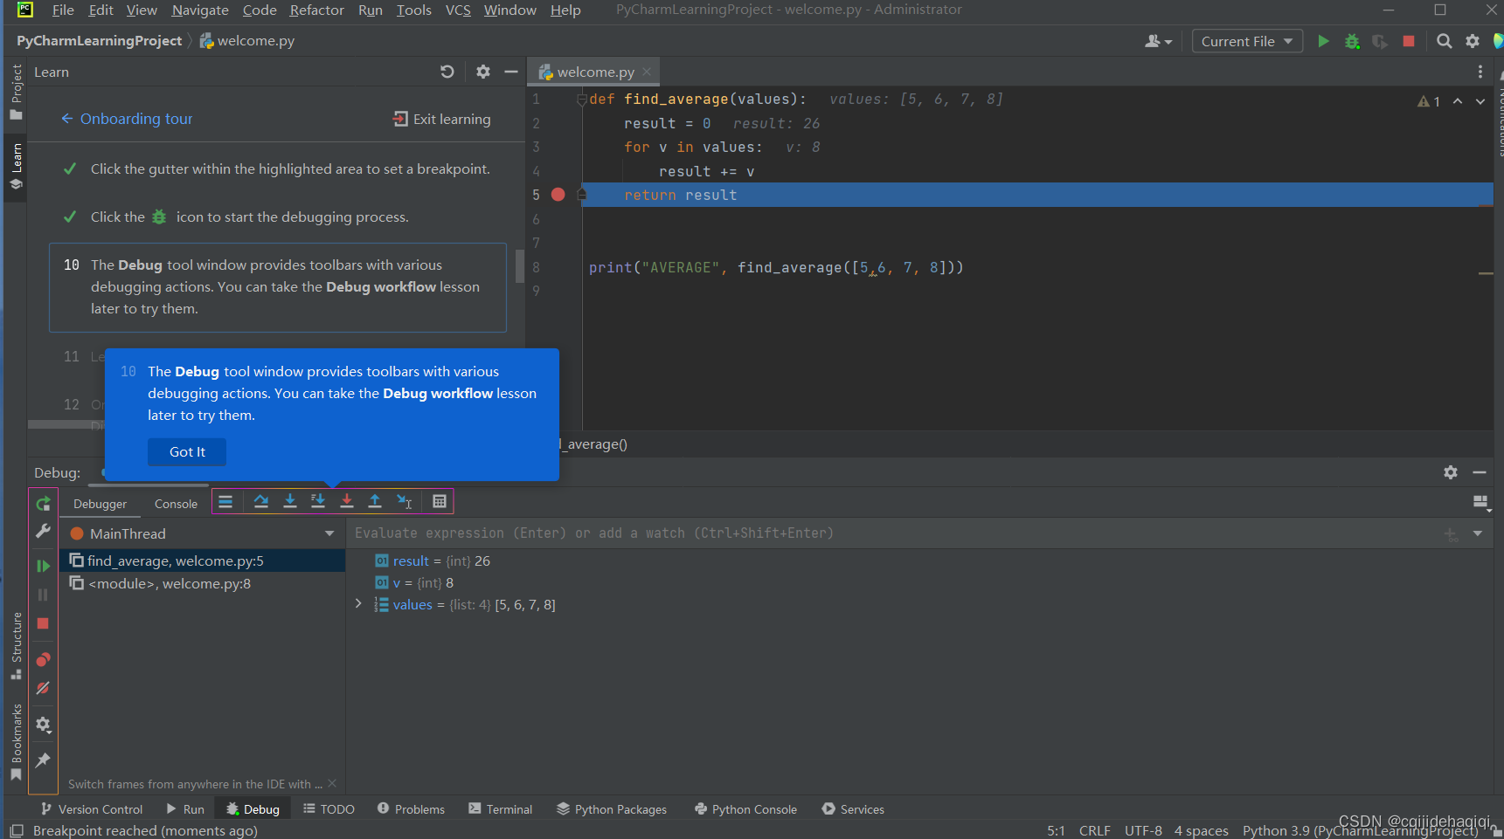Go back to Onboarding tour
Image resolution: width=1504 pixels, height=839 pixels.
pos(126,119)
